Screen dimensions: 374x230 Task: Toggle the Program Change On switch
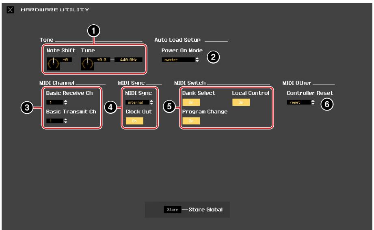(191, 121)
